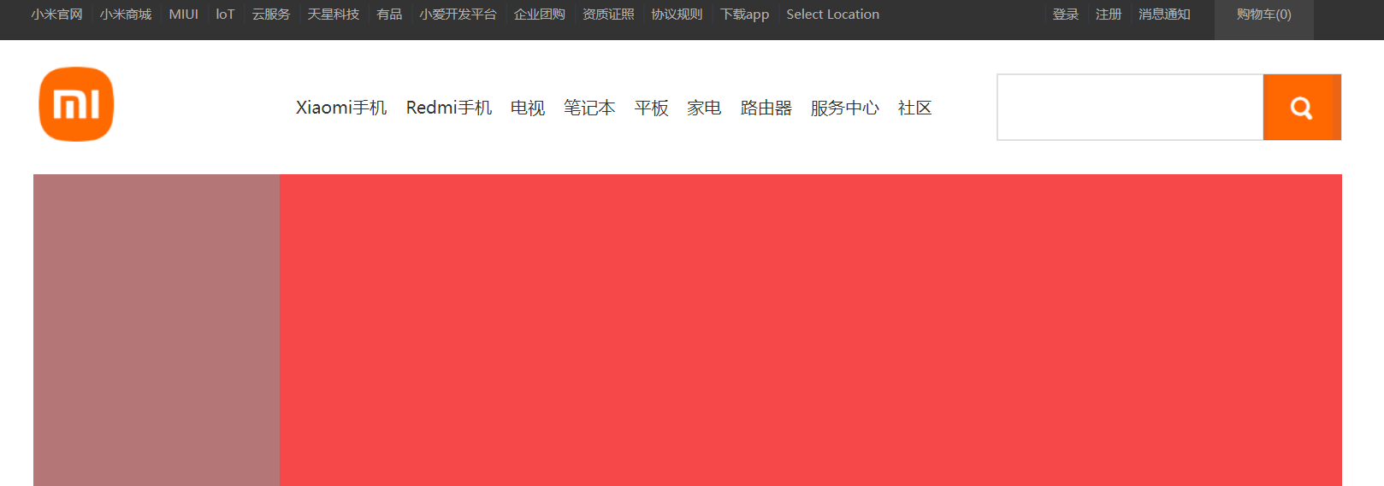Focus the search input field
This screenshot has width=1384, height=486.
pyautogui.click(x=1130, y=108)
